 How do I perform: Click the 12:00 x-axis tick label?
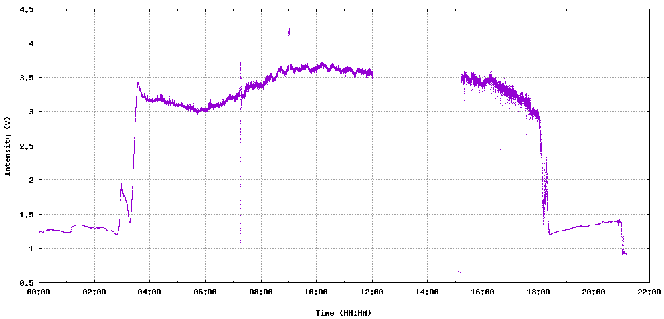(x=372, y=292)
